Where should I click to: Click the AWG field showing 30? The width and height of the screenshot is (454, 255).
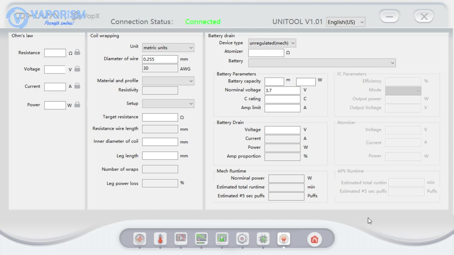tap(160, 68)
